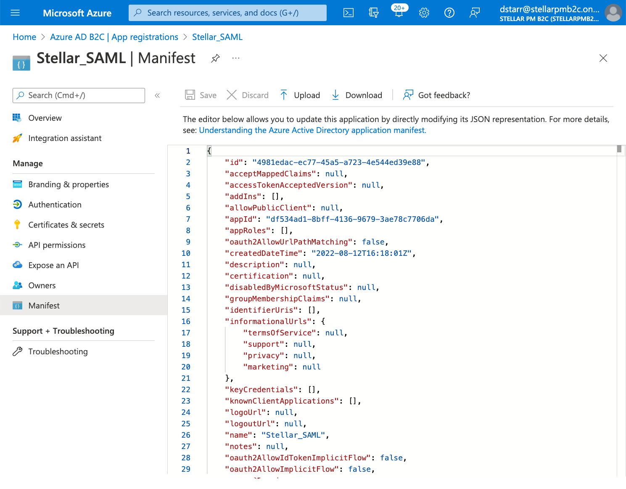Select API permissions in the sidebar

(x=57, y=245)
